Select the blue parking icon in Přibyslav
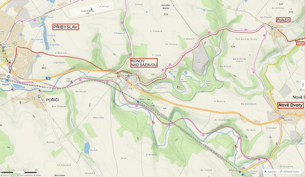The width and height of the screenshot is (305, 177). coord(3,47)
